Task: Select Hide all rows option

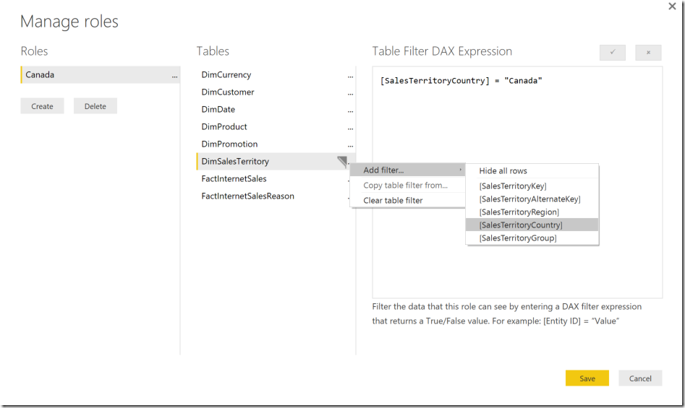Action: (503, 171)
